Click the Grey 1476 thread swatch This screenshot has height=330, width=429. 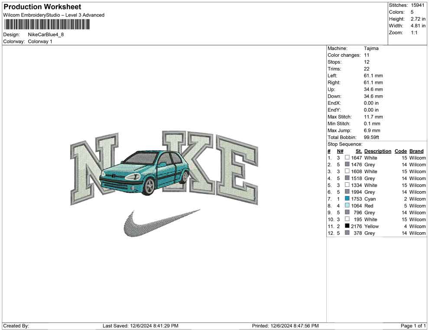click(347, 165)
